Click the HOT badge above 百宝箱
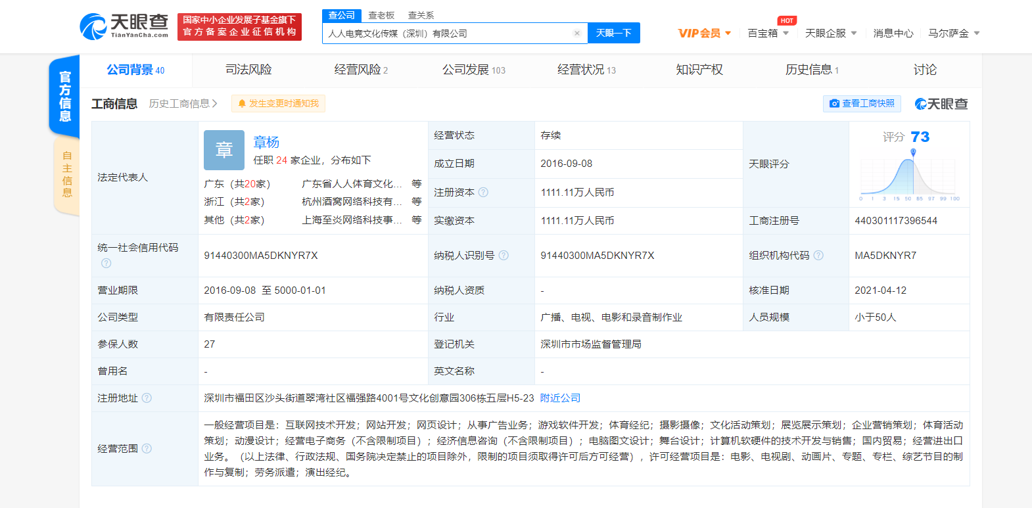The image size is (1032, 508). [x=787, y=20]
